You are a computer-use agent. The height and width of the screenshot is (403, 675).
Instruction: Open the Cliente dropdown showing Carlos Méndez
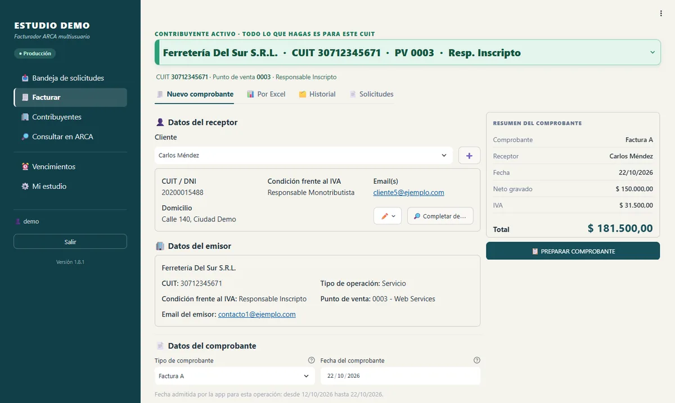[304, 155]
